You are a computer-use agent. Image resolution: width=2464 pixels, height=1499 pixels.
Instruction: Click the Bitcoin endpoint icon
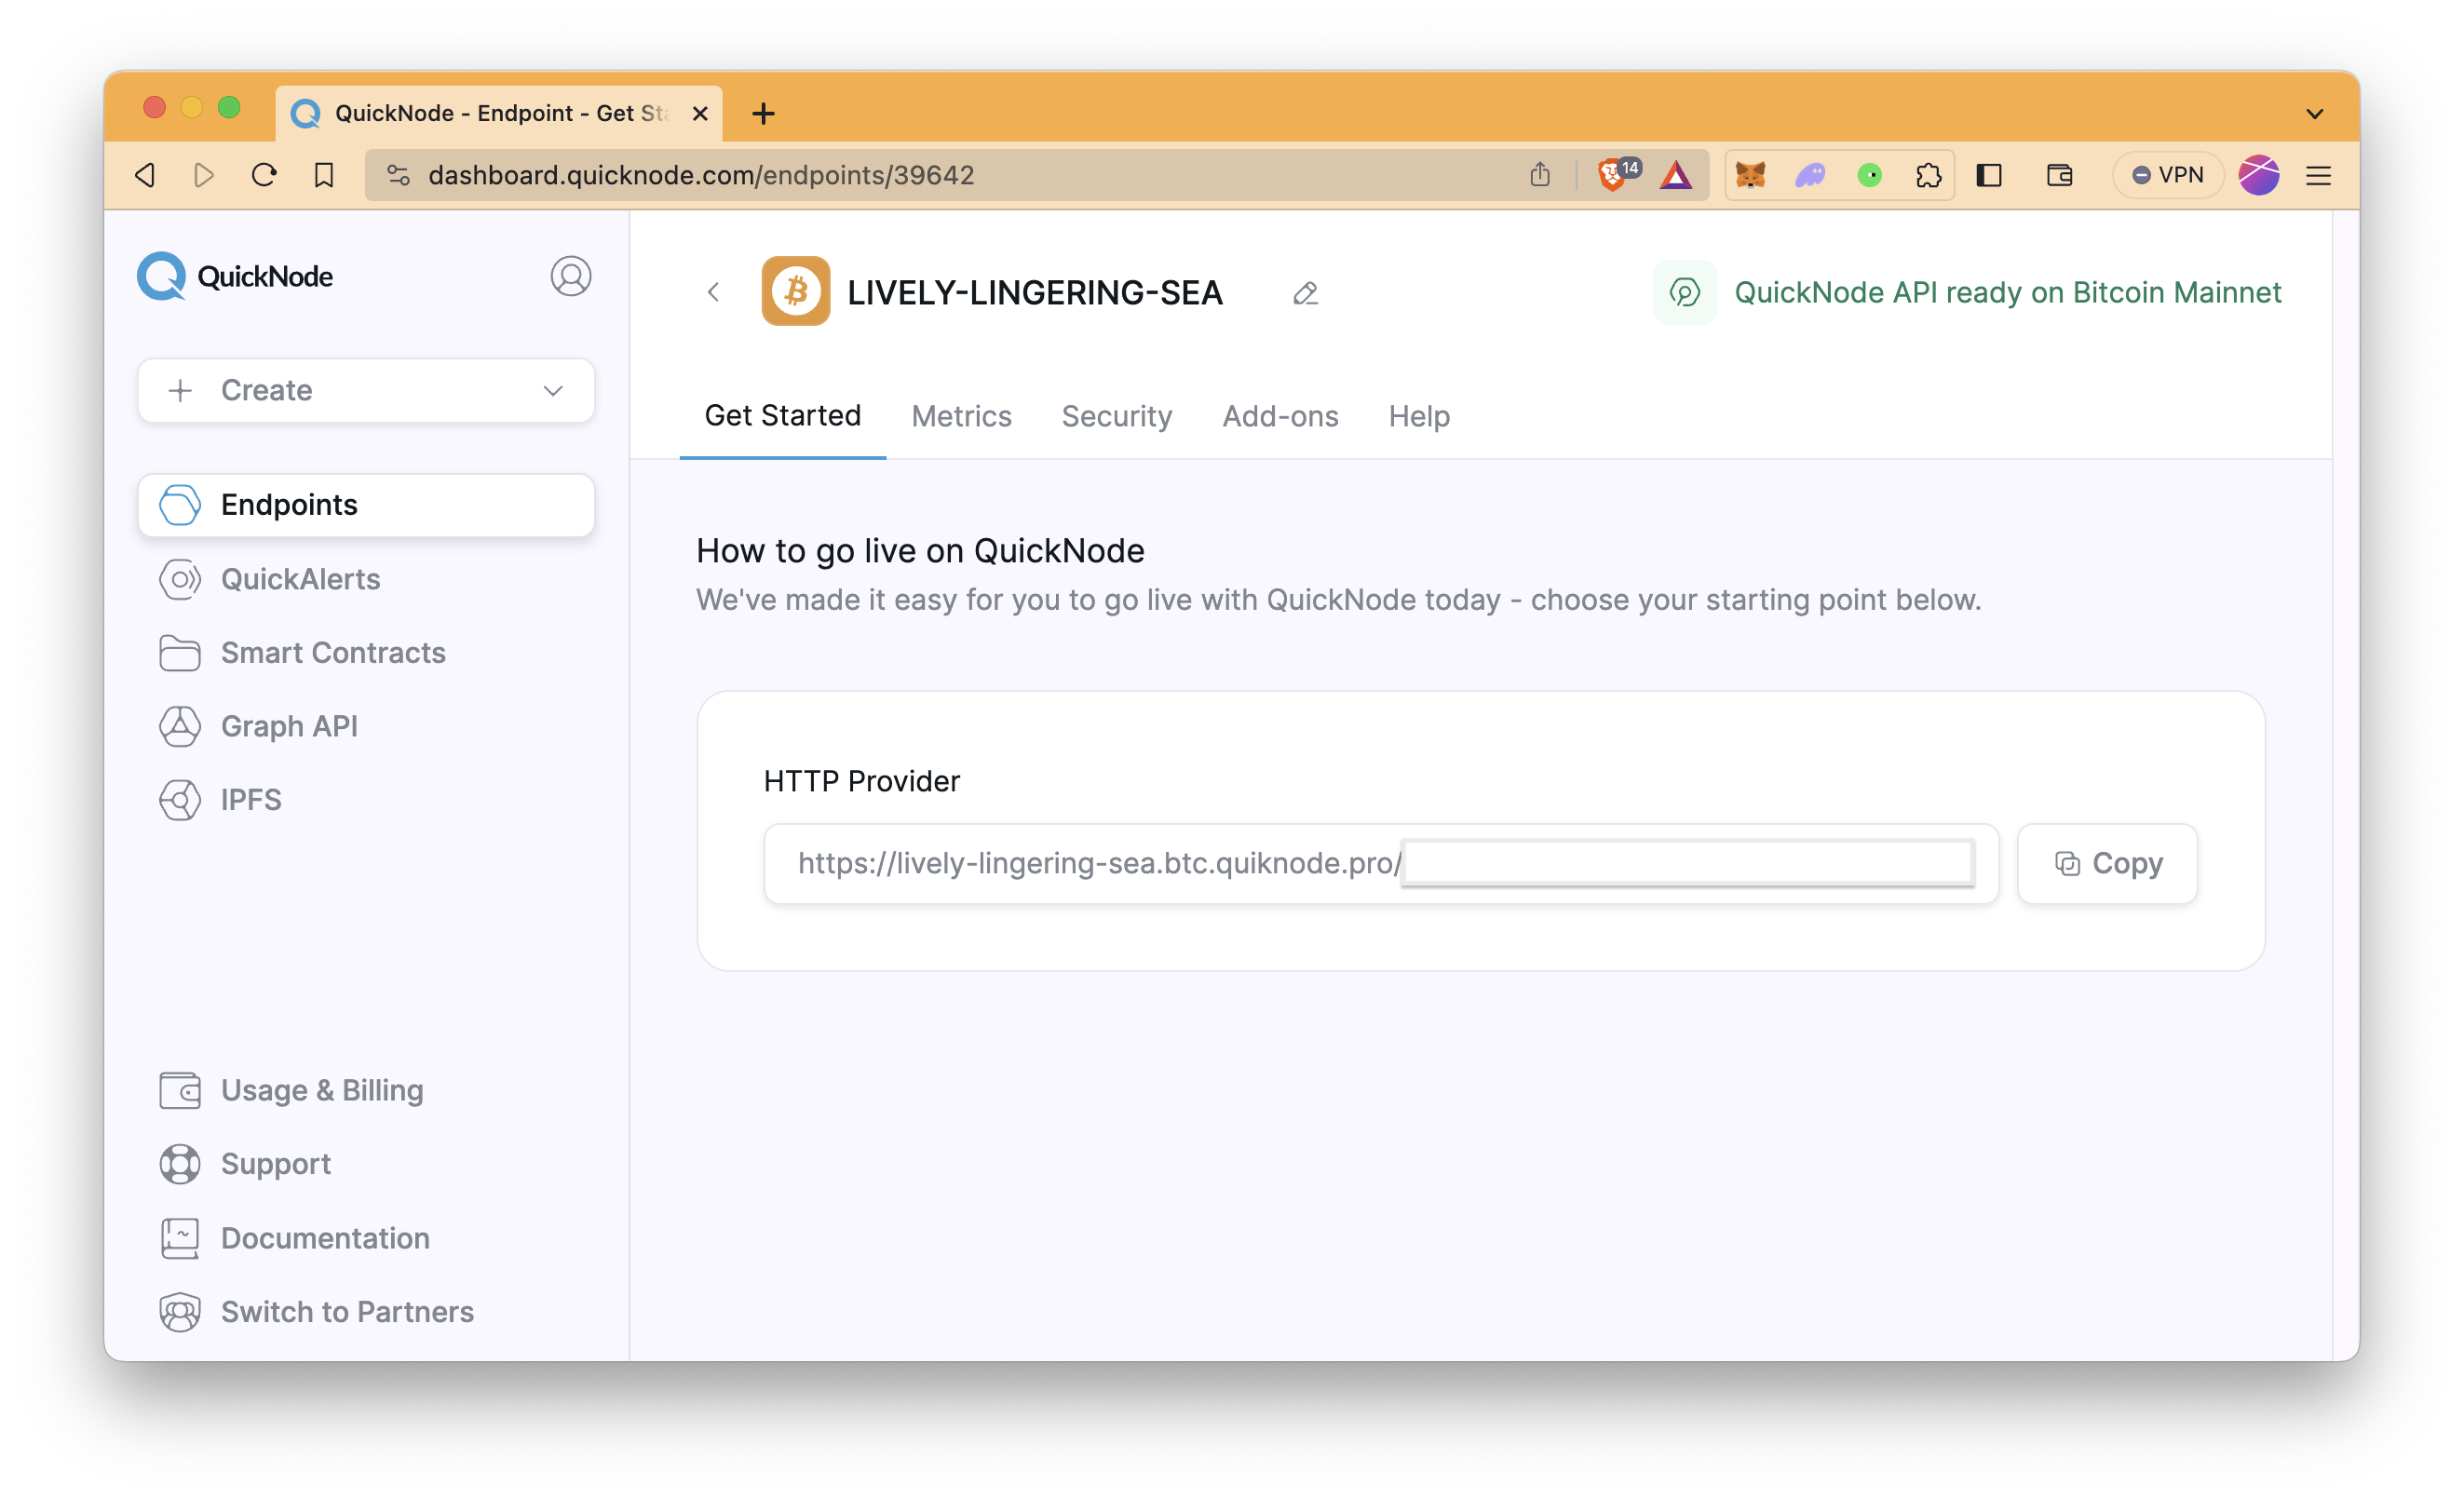796,291
